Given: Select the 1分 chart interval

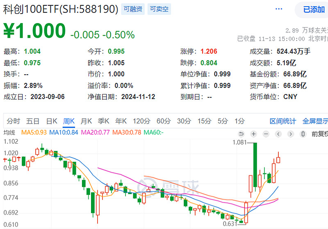Looking at the screenshot, I should click(x=239, y=121).
